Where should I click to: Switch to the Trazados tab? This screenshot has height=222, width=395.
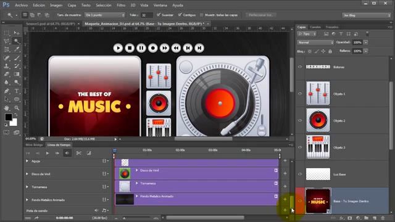click(x=332, y=27)
